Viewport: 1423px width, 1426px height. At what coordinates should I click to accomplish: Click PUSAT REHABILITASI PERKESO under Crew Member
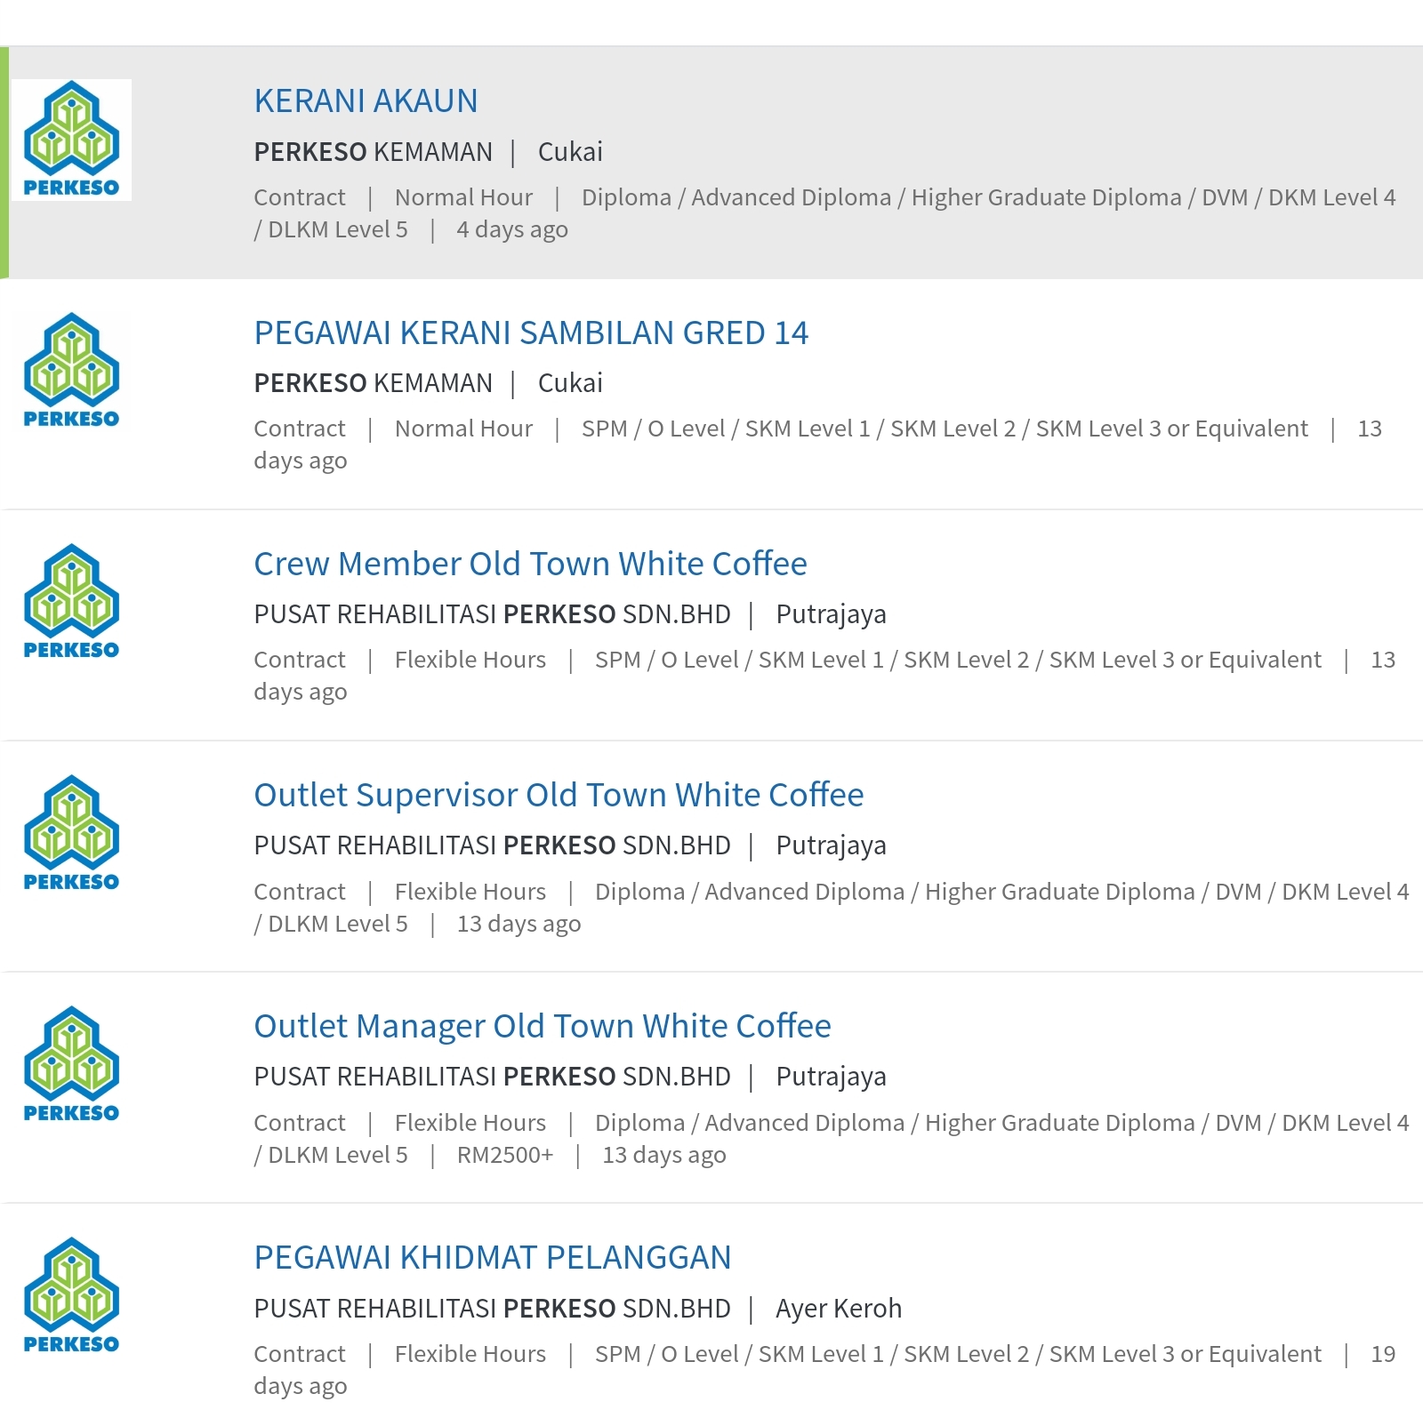coord(492,614)
